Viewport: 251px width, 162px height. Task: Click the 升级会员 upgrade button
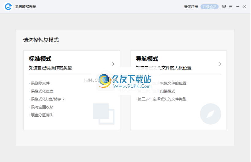(209, 7)
